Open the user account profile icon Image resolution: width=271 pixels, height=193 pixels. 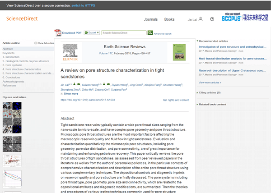[x=200, y=19]
